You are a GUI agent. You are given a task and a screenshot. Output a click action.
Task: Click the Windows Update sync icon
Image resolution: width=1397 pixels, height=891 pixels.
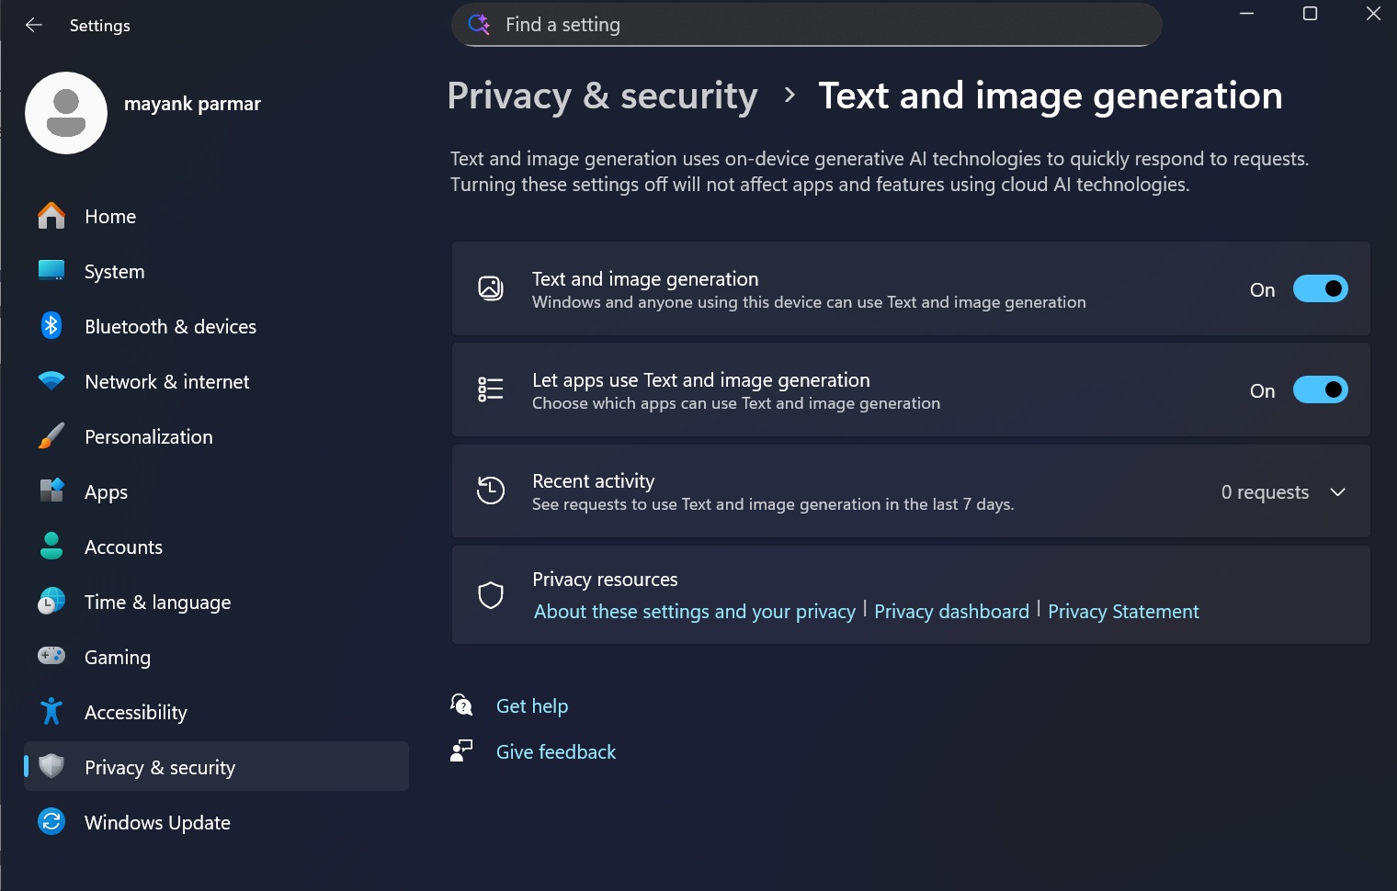tap(51, 821)
